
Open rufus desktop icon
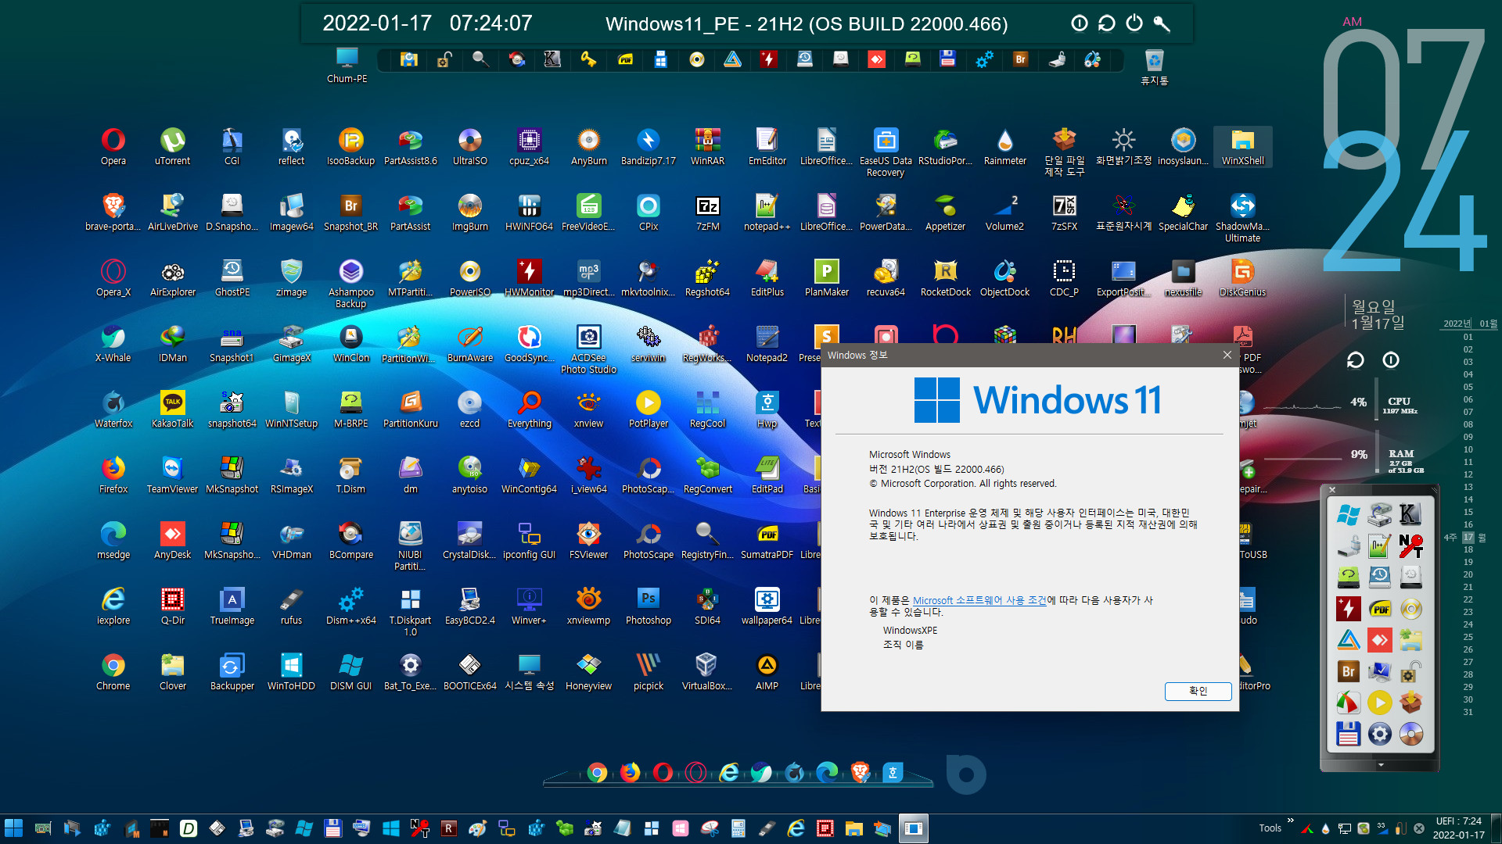292,606
